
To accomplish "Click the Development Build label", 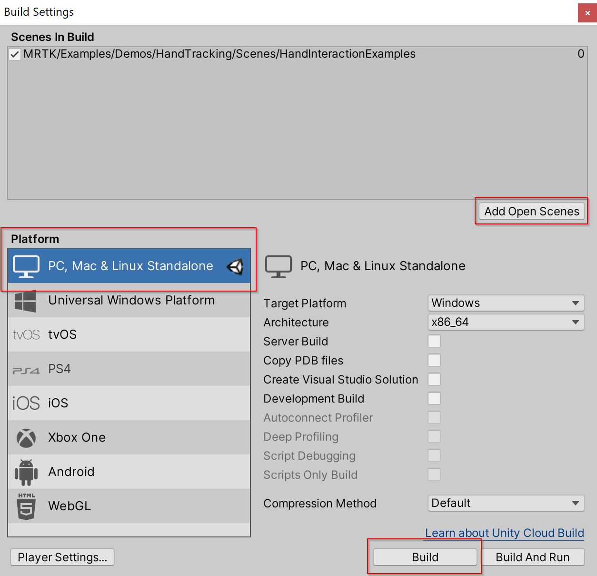I will (314, 399).
